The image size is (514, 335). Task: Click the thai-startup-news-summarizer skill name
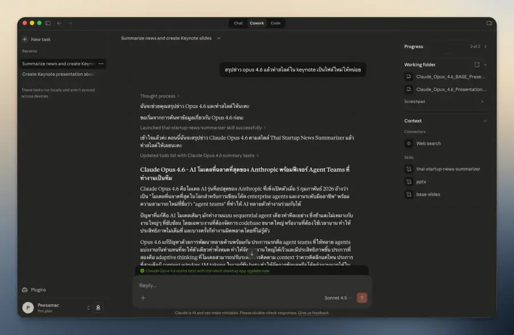448,169
